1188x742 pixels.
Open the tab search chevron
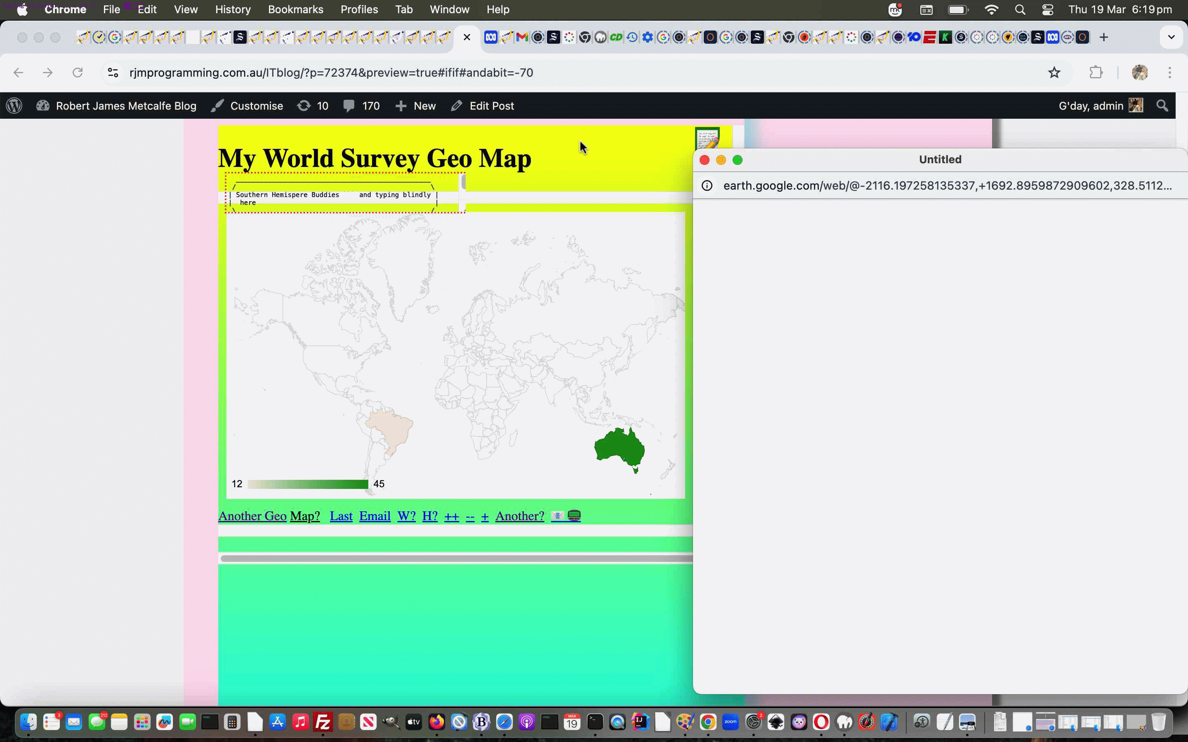(1171, 37)
